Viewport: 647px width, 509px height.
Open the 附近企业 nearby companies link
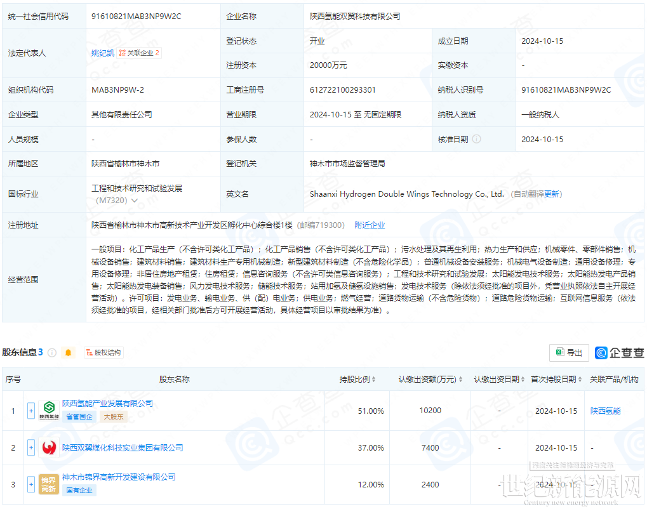point(370,225)
